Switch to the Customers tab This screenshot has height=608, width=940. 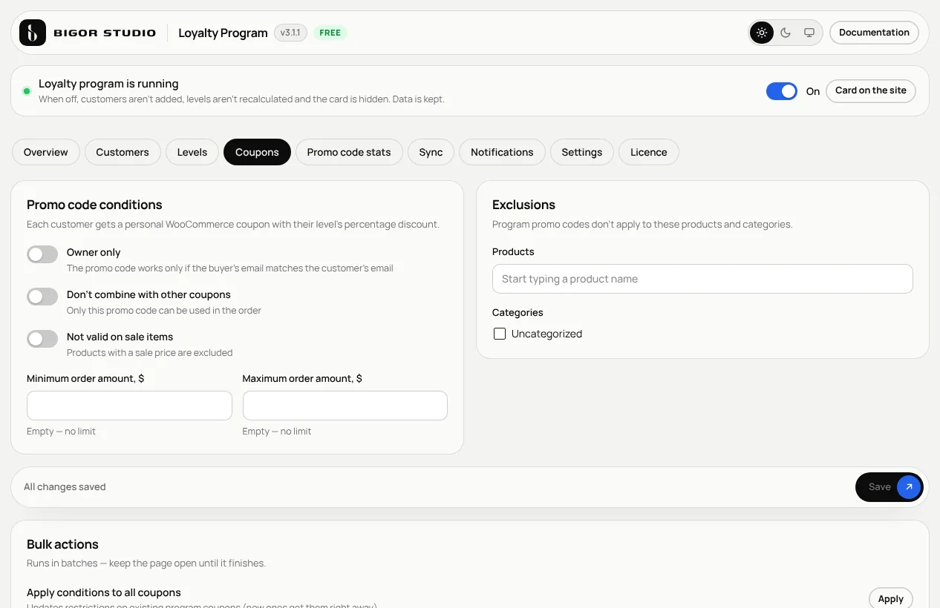[x=123, y=152]
